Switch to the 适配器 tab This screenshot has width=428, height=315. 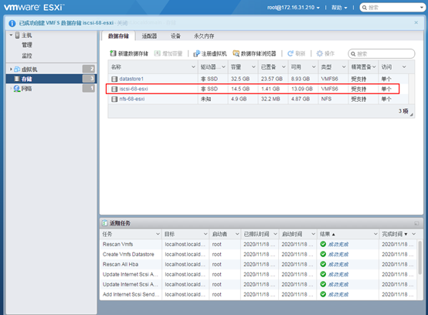(x=149, y=36)
